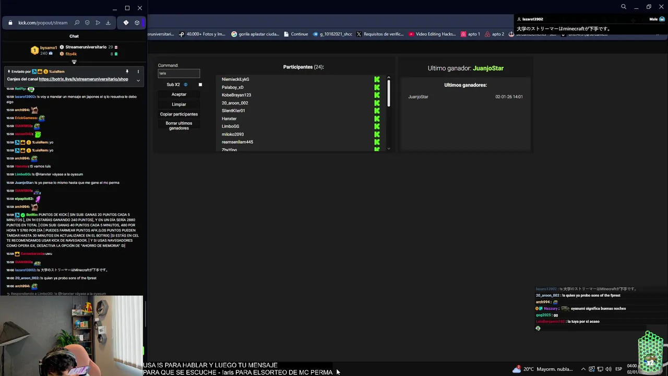Viewport: 668px width, 376px height.
Task: Click the Meet Now camera tray icon
Action: 592,369
